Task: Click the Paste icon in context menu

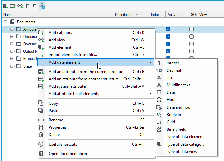Action: [41, 111]
